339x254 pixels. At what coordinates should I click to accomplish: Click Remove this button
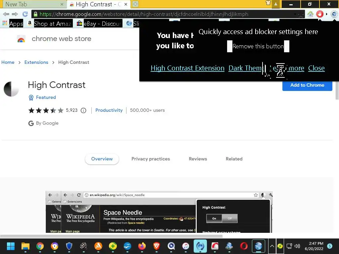tap(258, 46)
